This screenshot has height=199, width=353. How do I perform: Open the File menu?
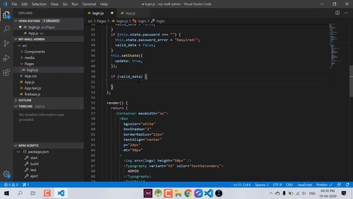click(x=14, y=4)
